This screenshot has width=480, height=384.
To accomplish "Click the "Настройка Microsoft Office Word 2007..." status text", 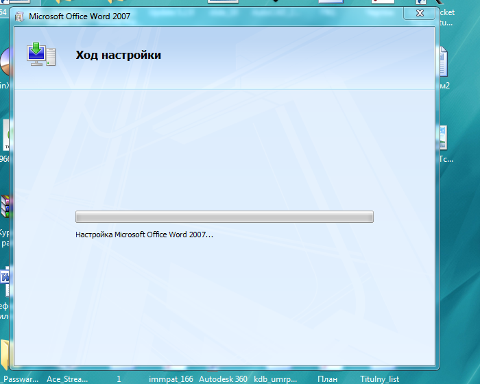I will 144,235.
